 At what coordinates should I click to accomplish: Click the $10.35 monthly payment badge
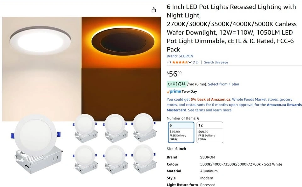pos(177,84)
